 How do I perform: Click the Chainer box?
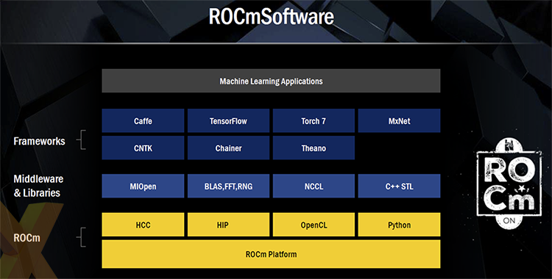pyautogui.click(x=228, y=148)
